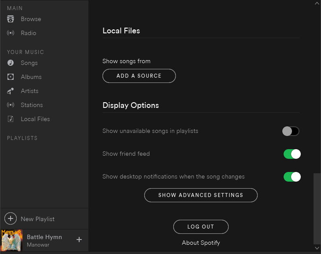
Task: Save Battle Hymn with the plus icon
Action: tap(79, 240)
